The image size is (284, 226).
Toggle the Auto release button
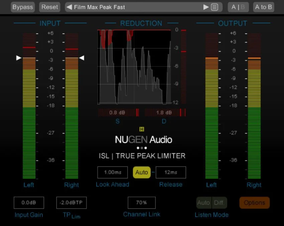coord(142,172)
